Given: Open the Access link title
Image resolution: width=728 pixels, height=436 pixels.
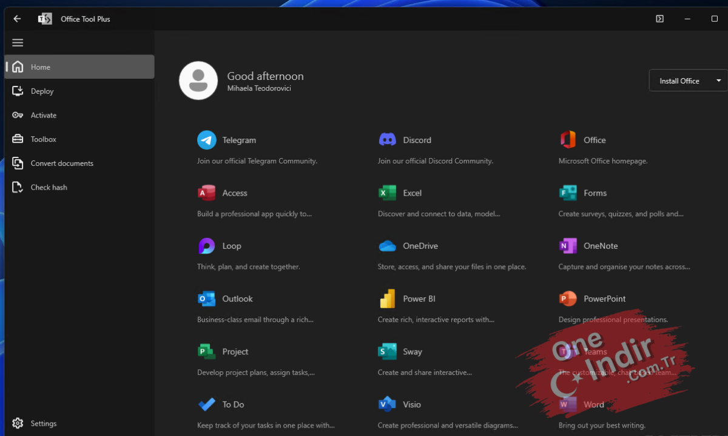Looking at the screenshot, I should click(235, 193).
